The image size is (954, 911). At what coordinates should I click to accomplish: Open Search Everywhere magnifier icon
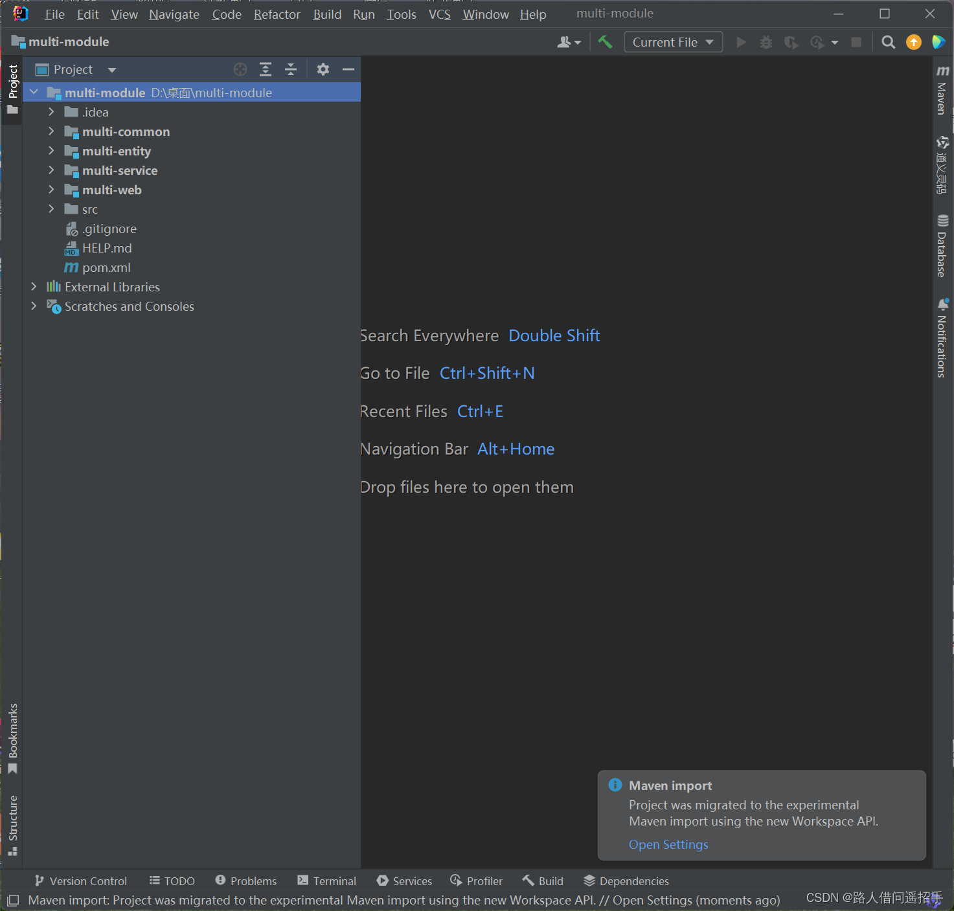point(889,42)
